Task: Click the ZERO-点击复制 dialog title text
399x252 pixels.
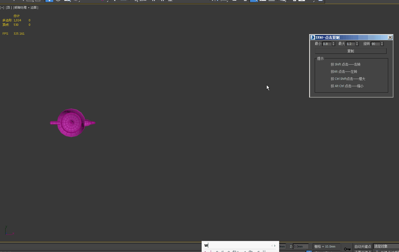Action: pos(327,37)
